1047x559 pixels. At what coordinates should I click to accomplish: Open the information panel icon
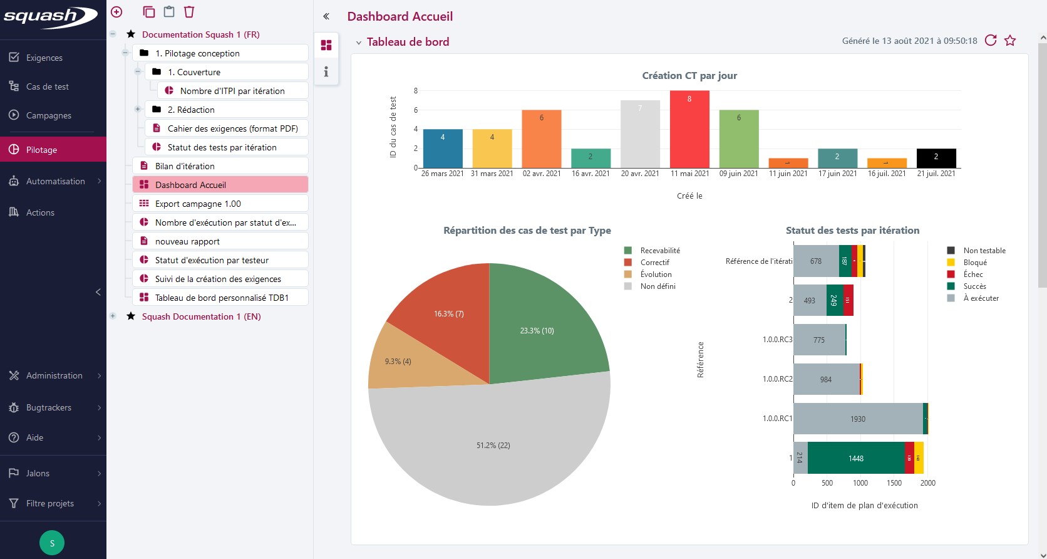click(x=326, y=72)
